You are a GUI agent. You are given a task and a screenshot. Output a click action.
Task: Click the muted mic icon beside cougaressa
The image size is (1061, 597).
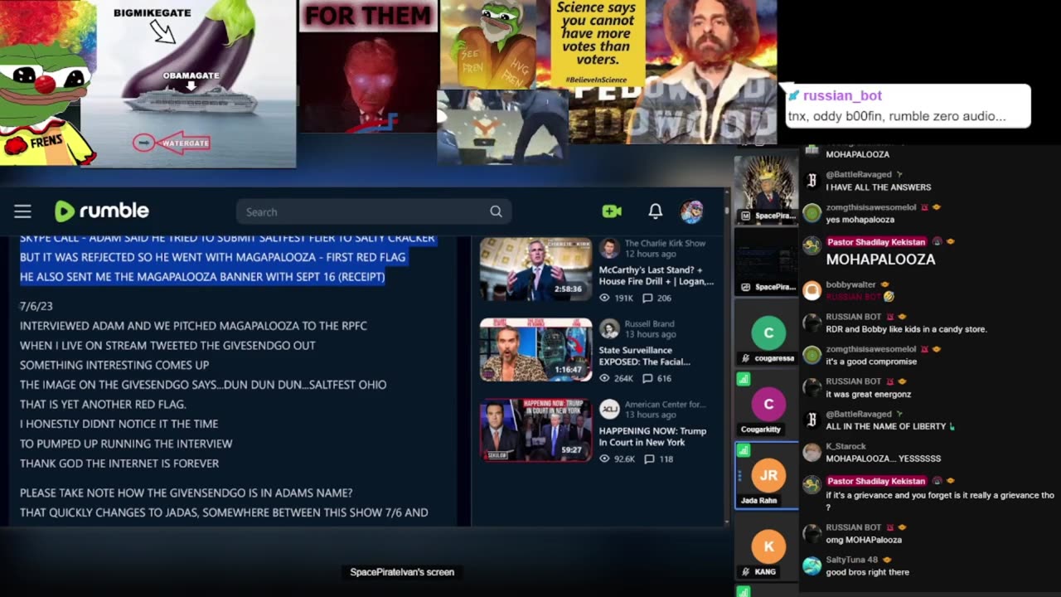[746, 358]
